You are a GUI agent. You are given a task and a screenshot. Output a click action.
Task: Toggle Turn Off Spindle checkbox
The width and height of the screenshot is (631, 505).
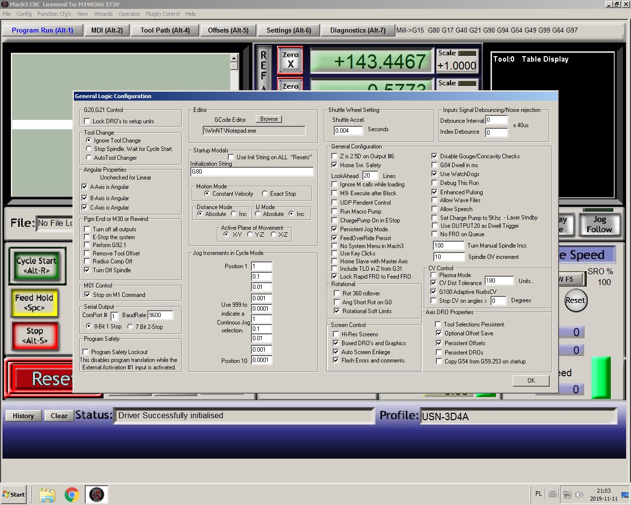pyautogui.click(x=87, y=270)
